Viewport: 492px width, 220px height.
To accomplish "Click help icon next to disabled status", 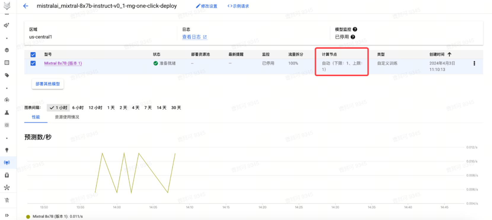I will (x=353, y=37).
